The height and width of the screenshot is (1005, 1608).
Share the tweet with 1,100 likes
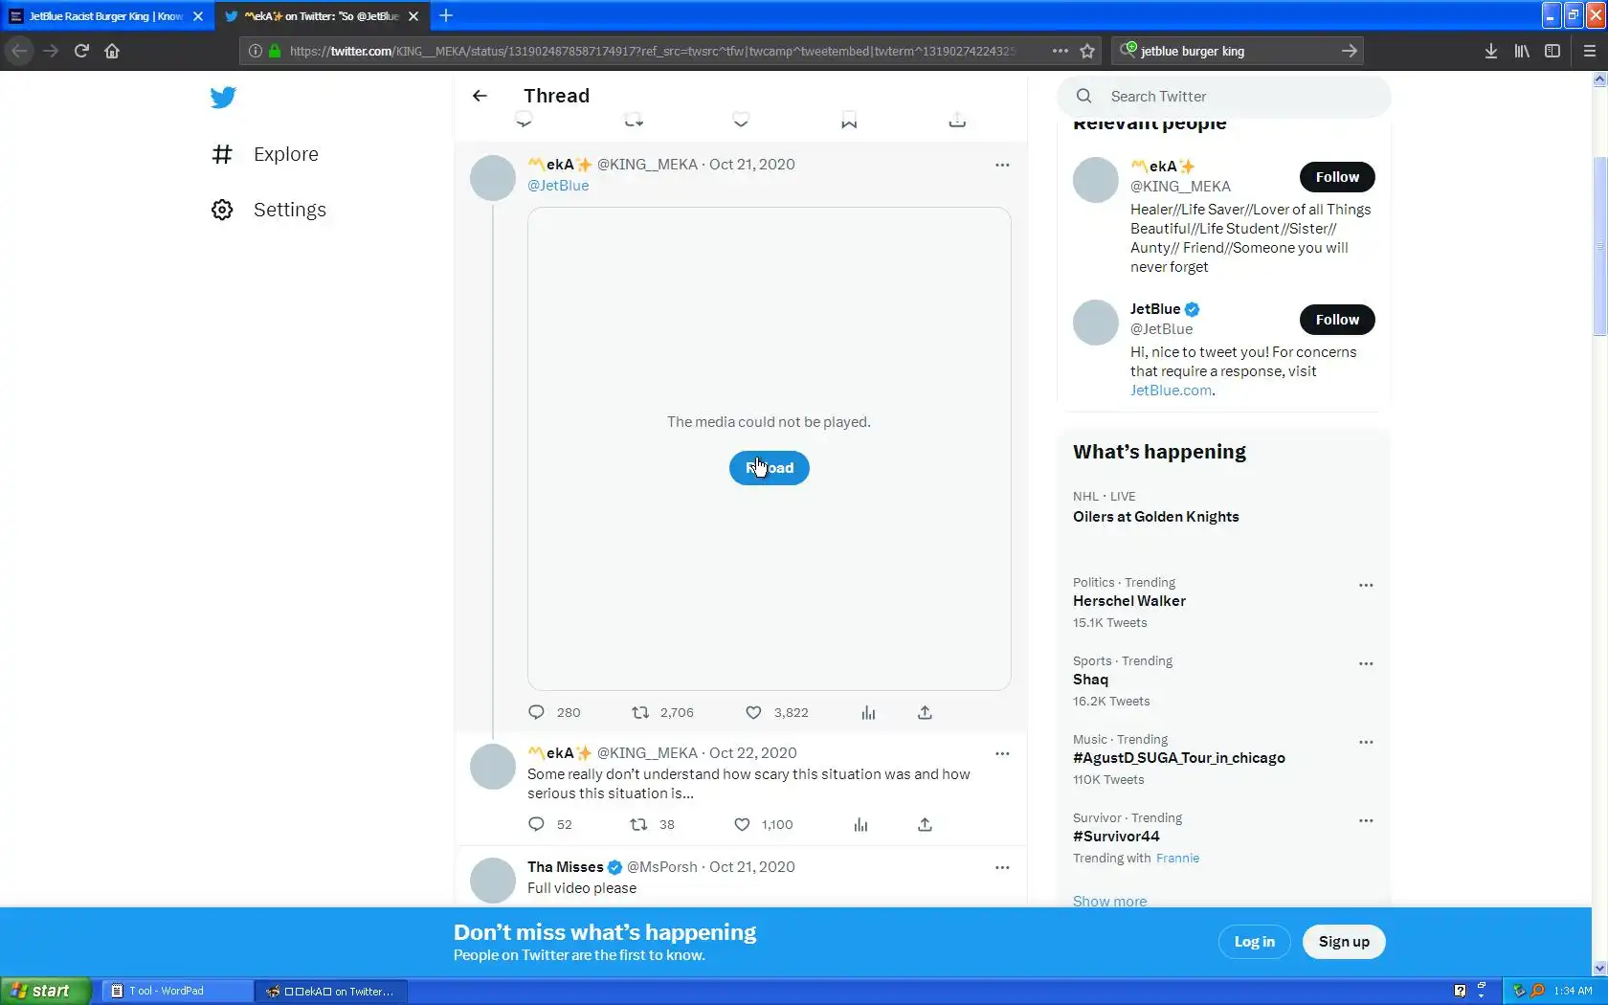[925, 824]
